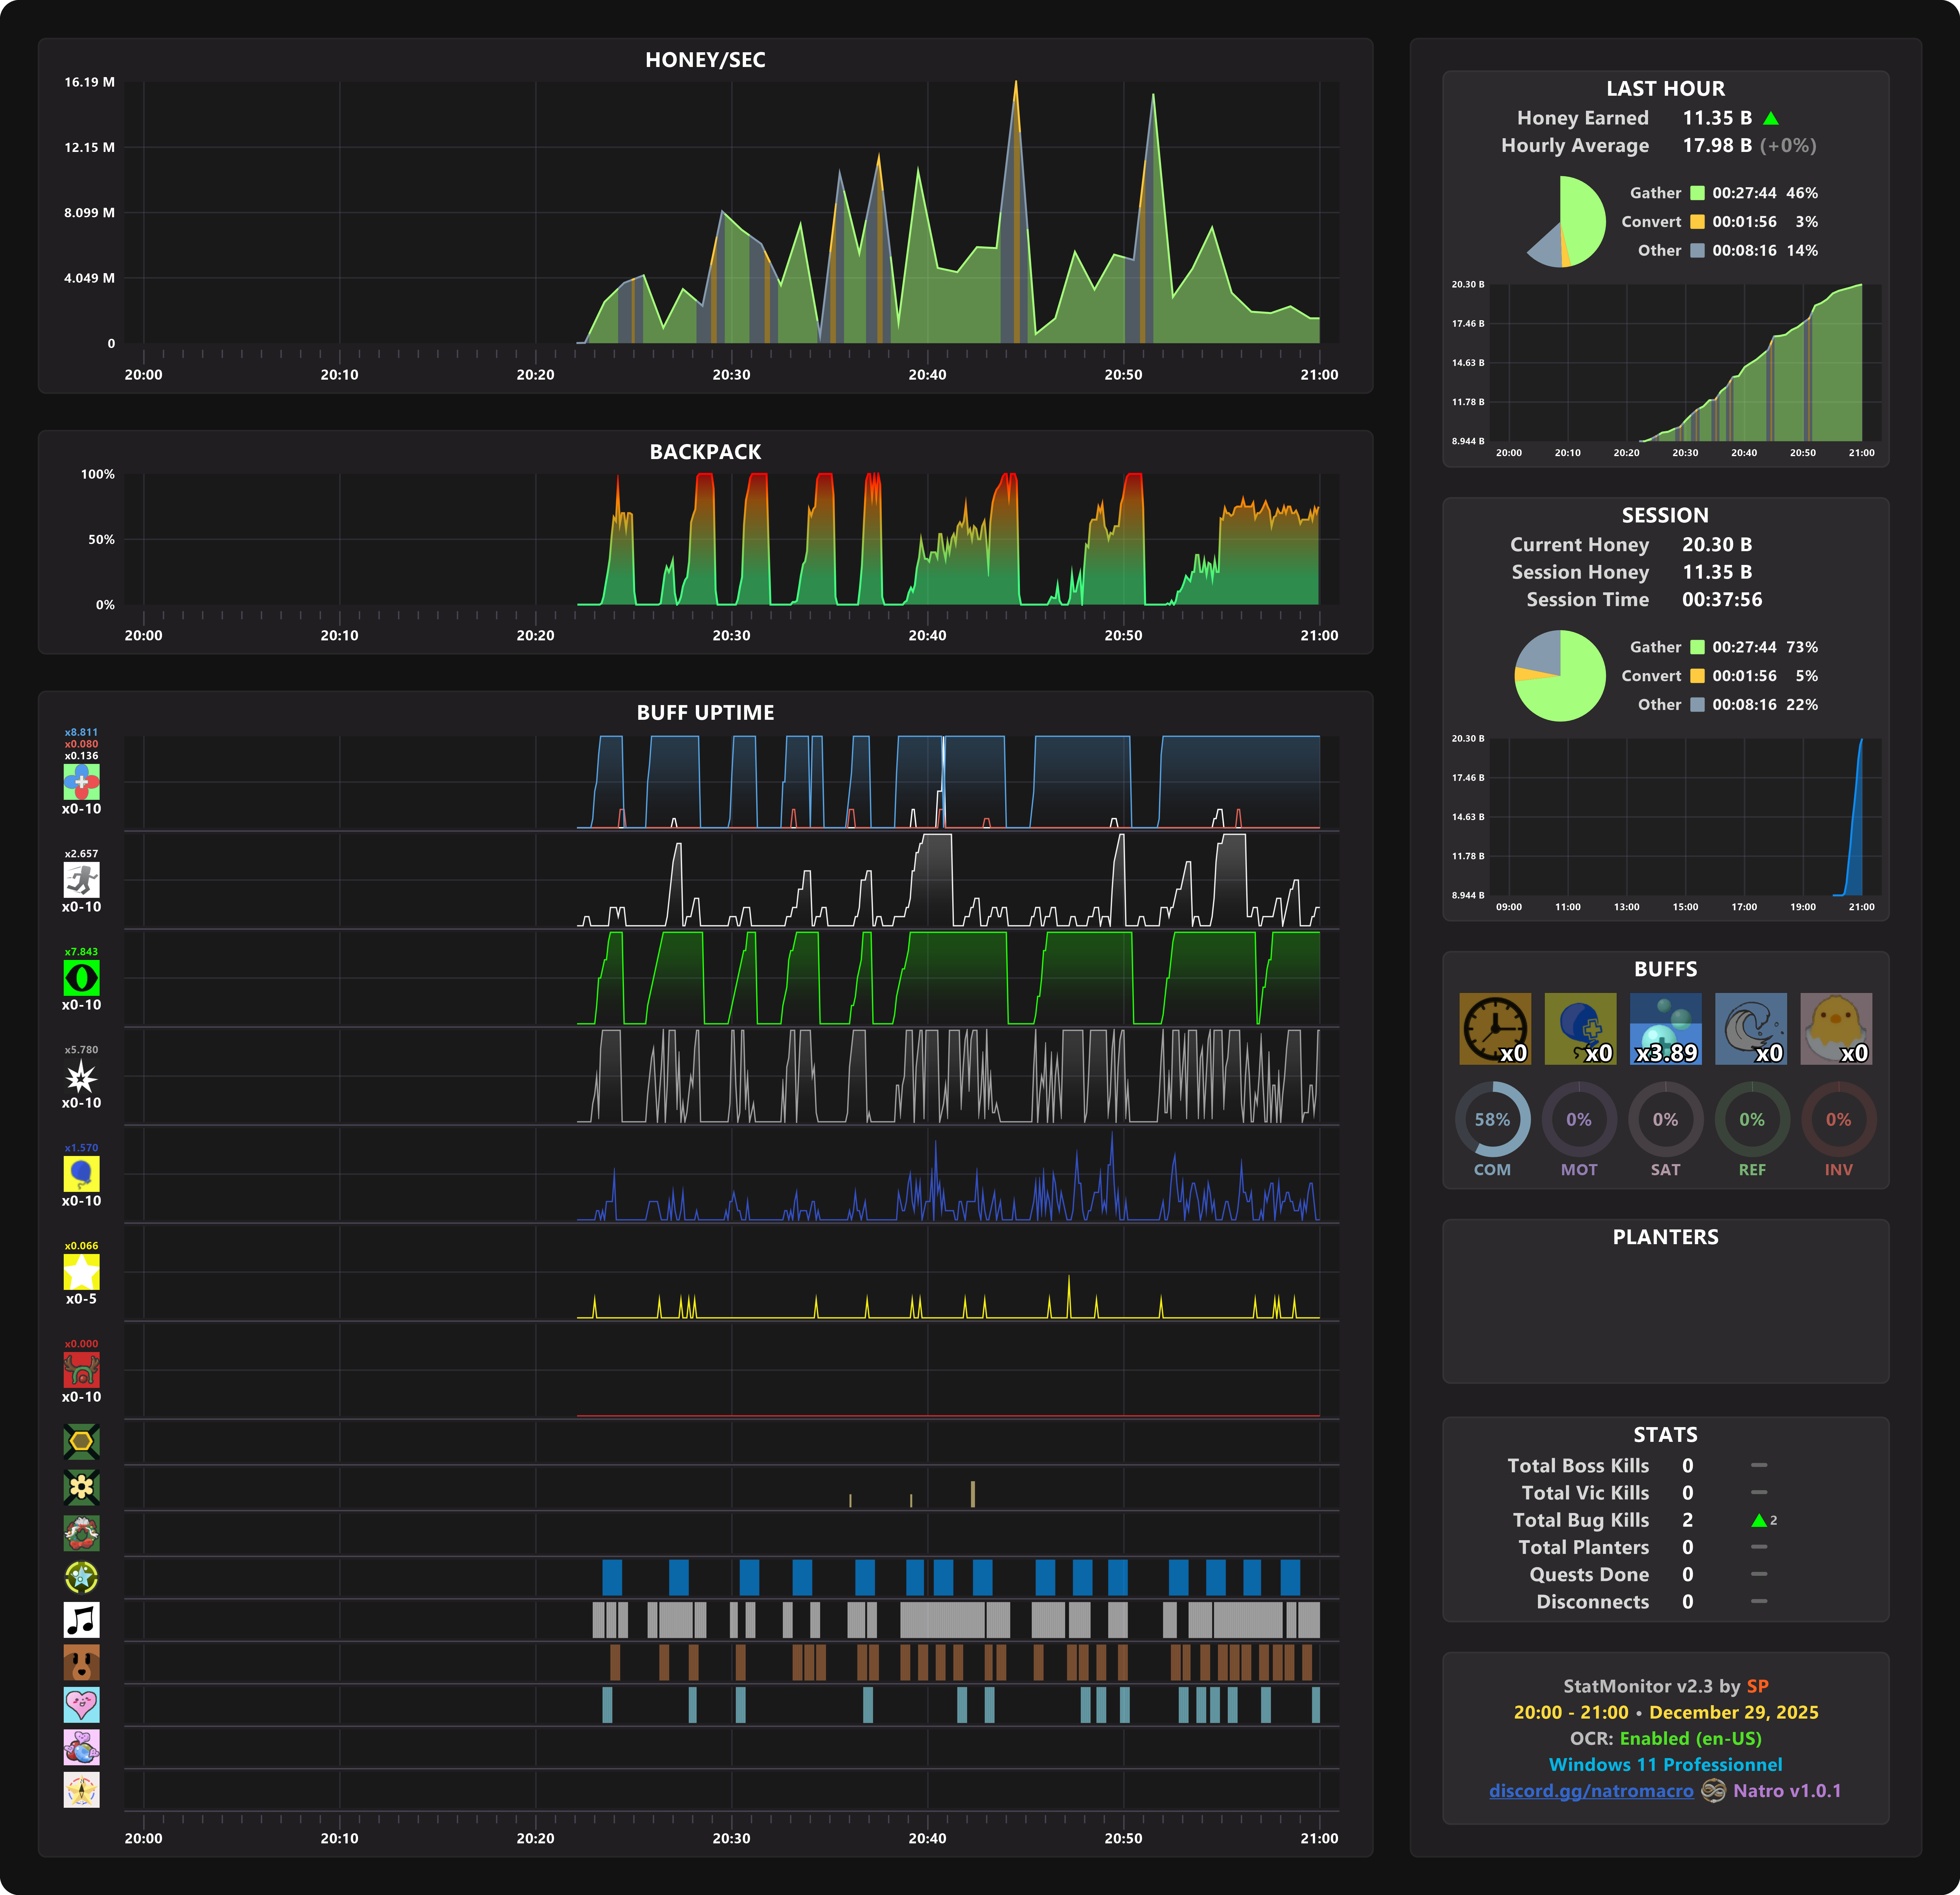Click the green Total Bug Kills up-arrow
Viewport: 1960px width, 1895px height.
click(x=1759, y=1520)
